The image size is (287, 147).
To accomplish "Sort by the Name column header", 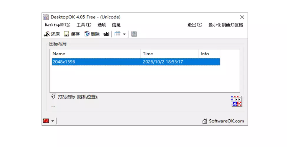I will point(96,54).
